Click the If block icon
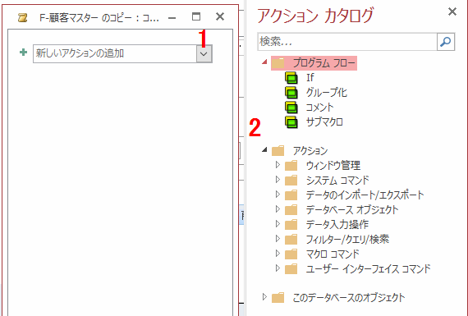 tap(291, 78)
